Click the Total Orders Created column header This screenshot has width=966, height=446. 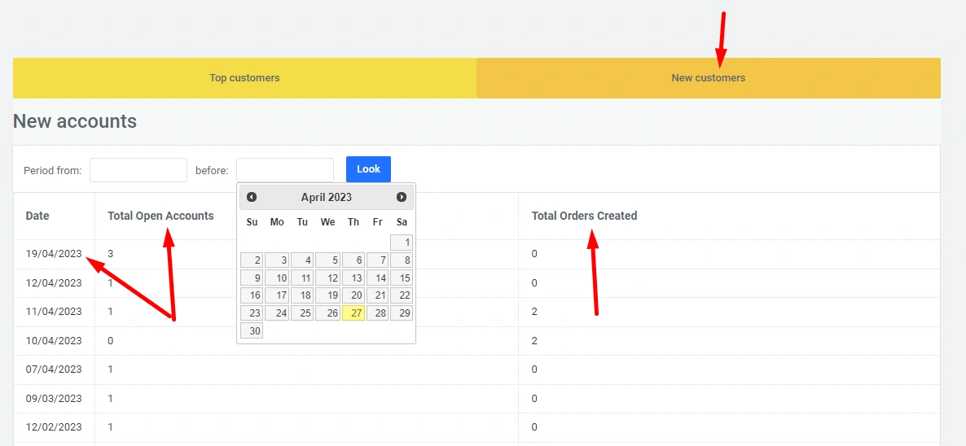(x=584, y=216)
